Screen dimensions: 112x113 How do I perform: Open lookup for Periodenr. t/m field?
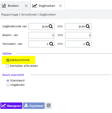pos(88,44)
